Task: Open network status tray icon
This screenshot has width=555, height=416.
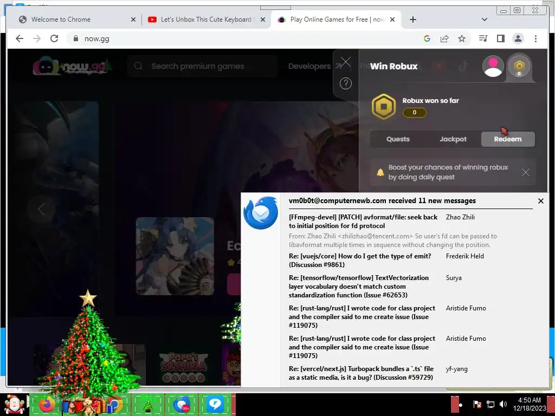Action: [490, 405]
